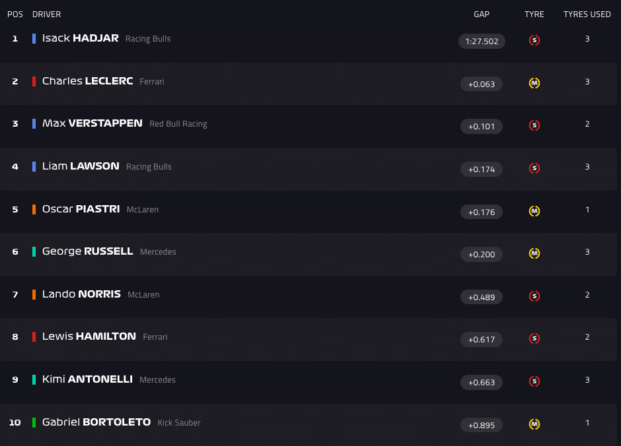Image resolution: width=621 pixels, height=446 pixels.
Task: Click the medium tyre icon for Piastri
Action: click(x=534, y=211)
